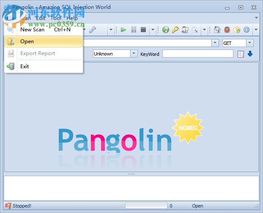Image resolution: width=263 pixels, height=213 pixels.
Task: Choose Open in the File menu
Action: point(44,41)
